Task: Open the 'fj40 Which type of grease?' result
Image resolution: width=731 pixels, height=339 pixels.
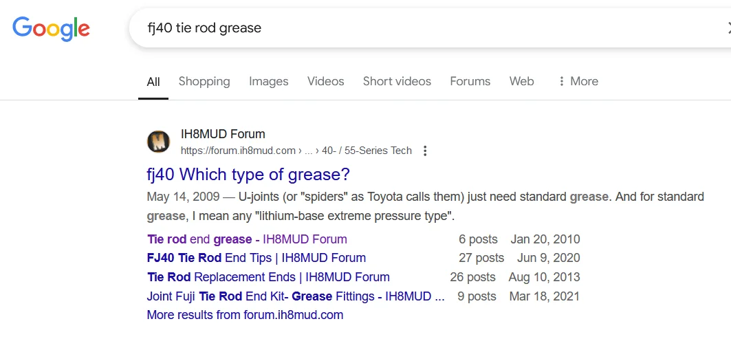Action: click(248, 175)
